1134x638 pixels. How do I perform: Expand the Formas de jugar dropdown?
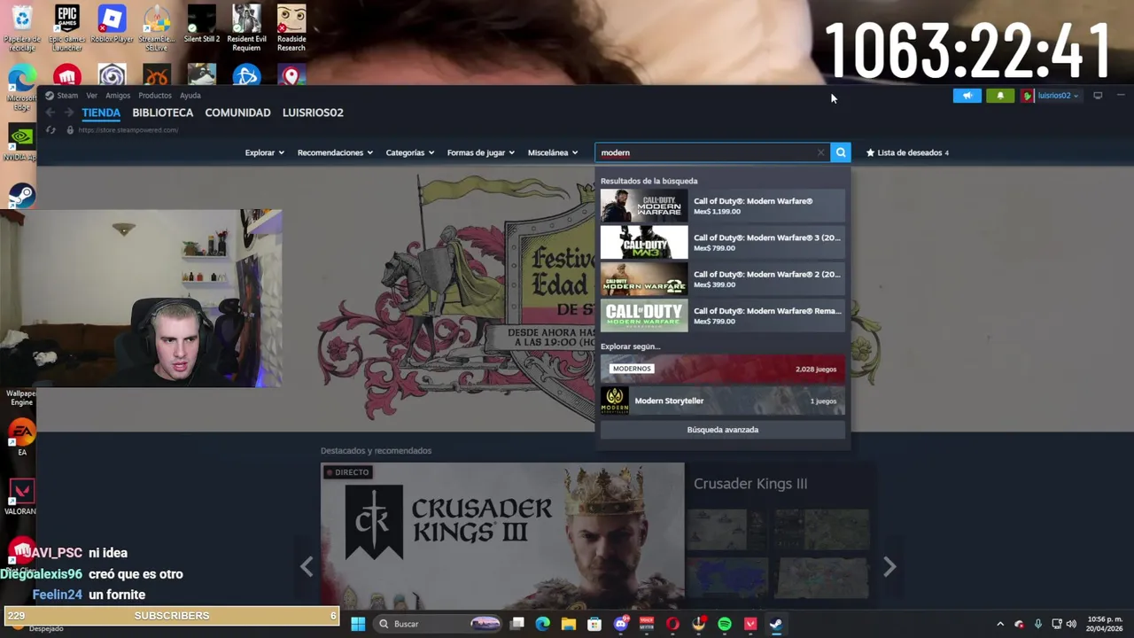click(480, 152)
